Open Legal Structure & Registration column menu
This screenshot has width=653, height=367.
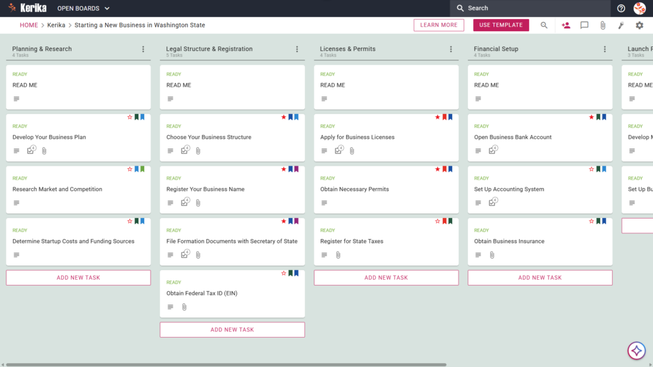pyautogui.click(x=297, y=49)
